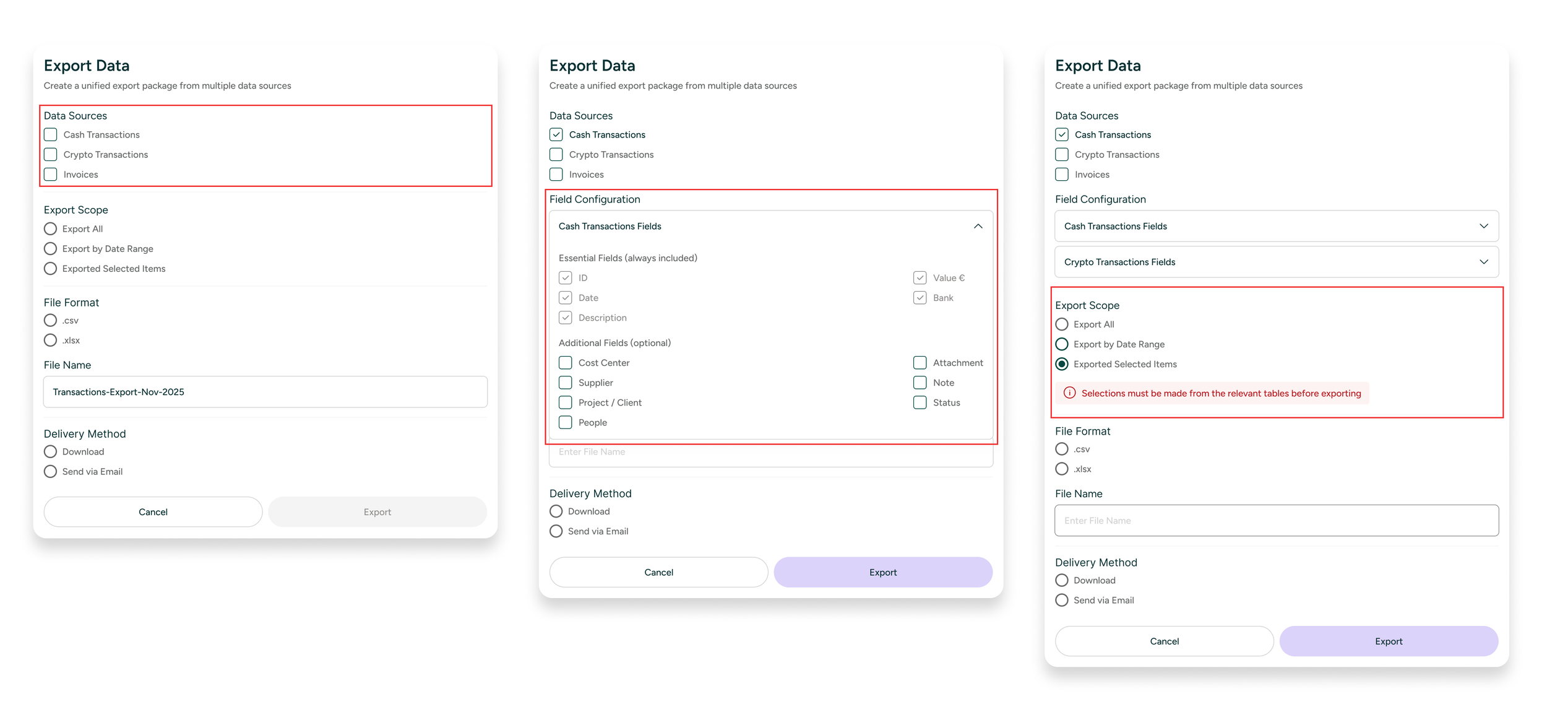Choose the Export All radio in the right dialog
The height and width of the screenshot is (712, 1547).
1062,324
